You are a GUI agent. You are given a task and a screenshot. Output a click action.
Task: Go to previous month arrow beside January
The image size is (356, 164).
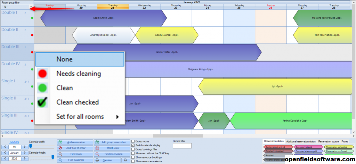(4, 153)
